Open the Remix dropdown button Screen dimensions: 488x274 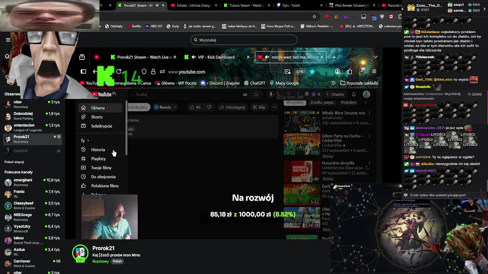[165, 107]
